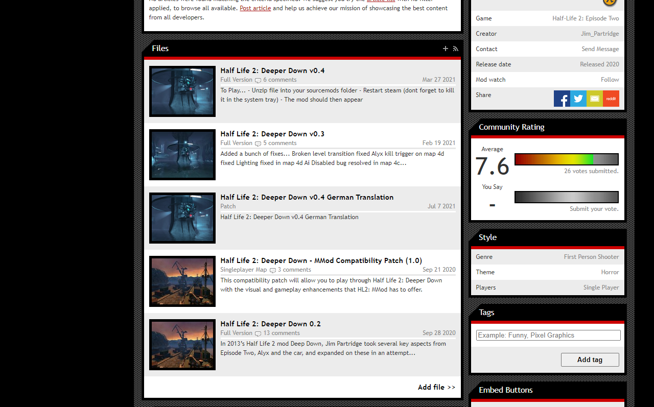The image size is (654, 407).
Task: View the "13 comments" link for version 0.2
Action: (282, 333)
